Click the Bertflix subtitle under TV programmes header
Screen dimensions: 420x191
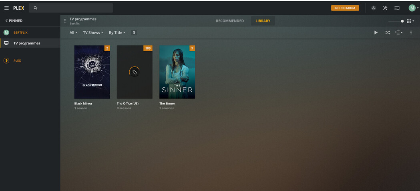tap(75, 24)
